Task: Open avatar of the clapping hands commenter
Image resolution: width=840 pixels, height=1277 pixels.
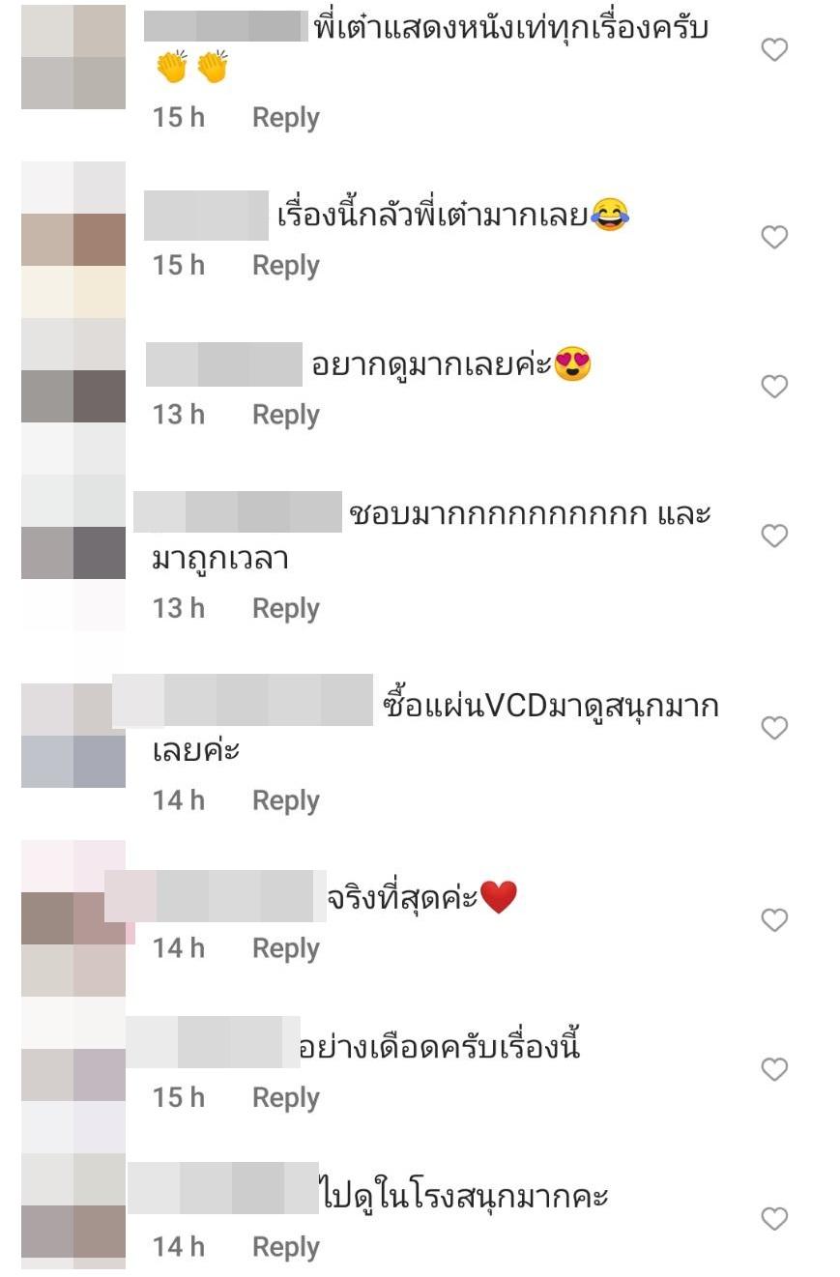Action: pos(73,57)
